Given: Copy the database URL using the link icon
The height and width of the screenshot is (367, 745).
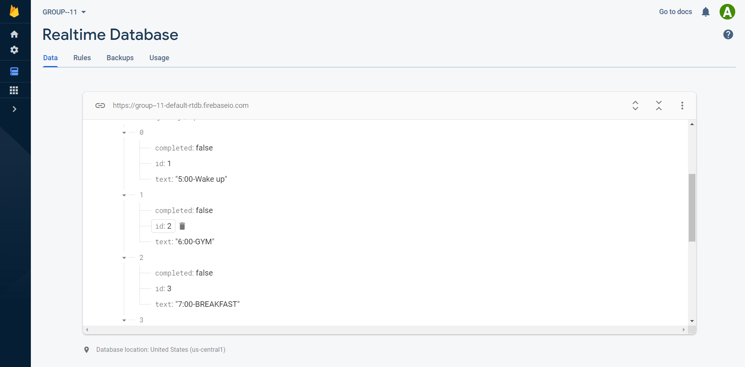Looking at the screenshot, I should point(100,105).
